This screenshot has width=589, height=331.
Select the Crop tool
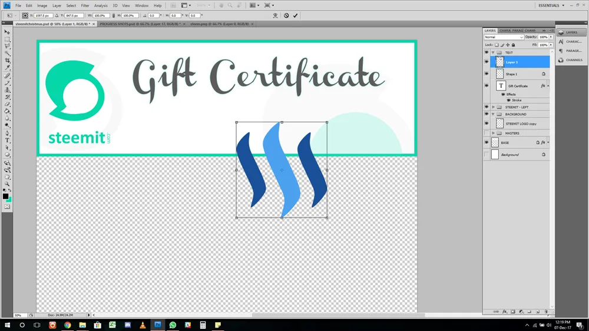pos(6,61)
